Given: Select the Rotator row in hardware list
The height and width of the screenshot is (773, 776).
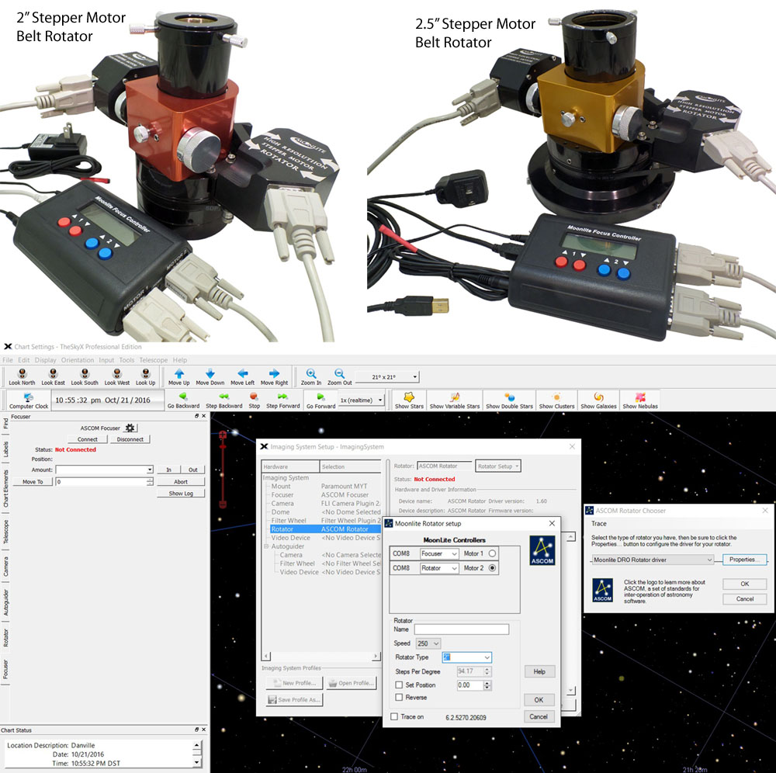Looking at the screenshot, I should (x=324, y=529).
